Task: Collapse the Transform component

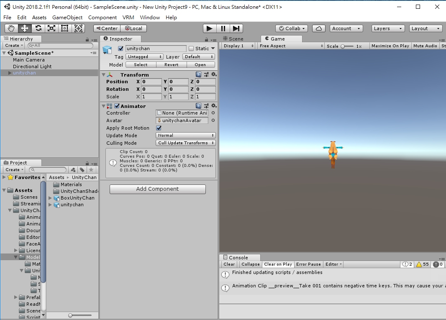Action: click(103, 75)
